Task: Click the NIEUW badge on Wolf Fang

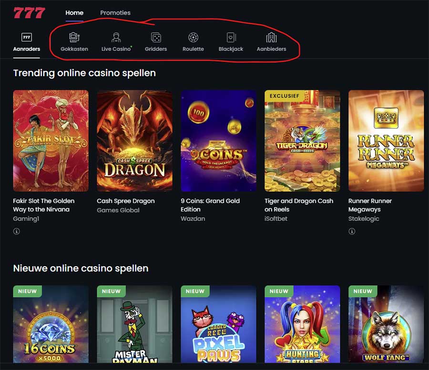Action: [363, 291]
